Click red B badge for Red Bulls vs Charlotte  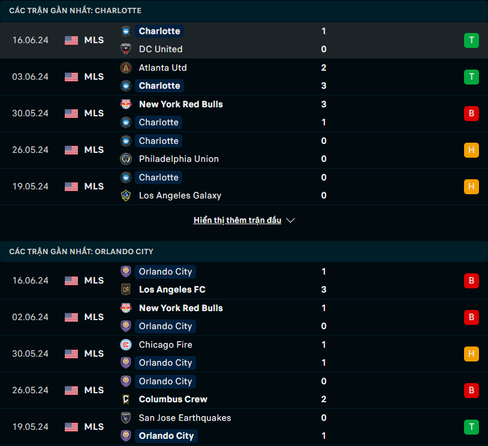tap(471, 113)
